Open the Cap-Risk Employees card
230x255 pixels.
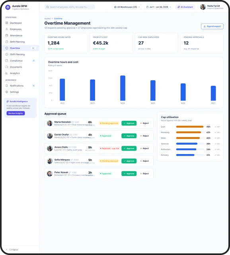pos(156,43)
